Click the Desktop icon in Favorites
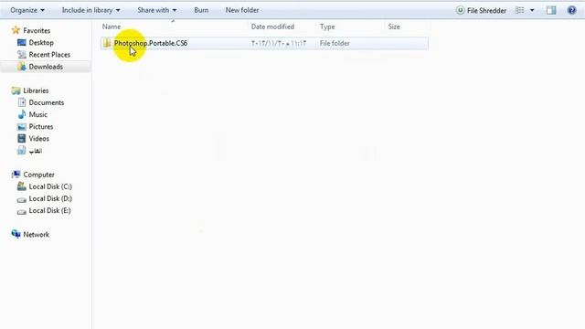 pos(22,43)
